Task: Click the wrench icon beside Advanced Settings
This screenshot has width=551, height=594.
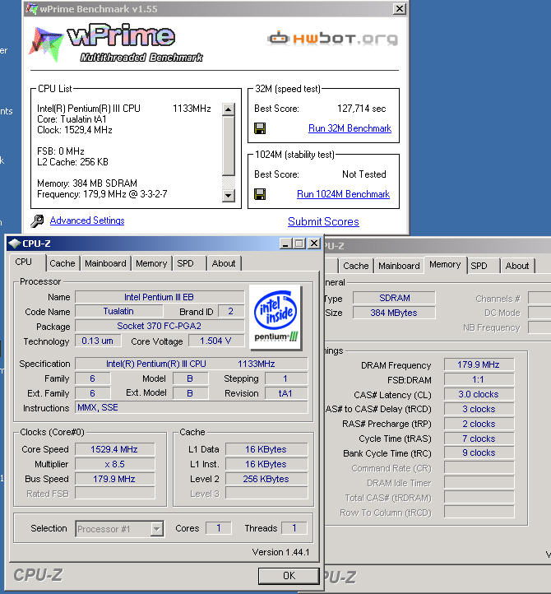Action: point(37,220)
